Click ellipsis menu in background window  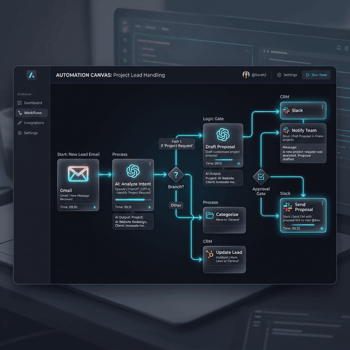click(247, 51)
